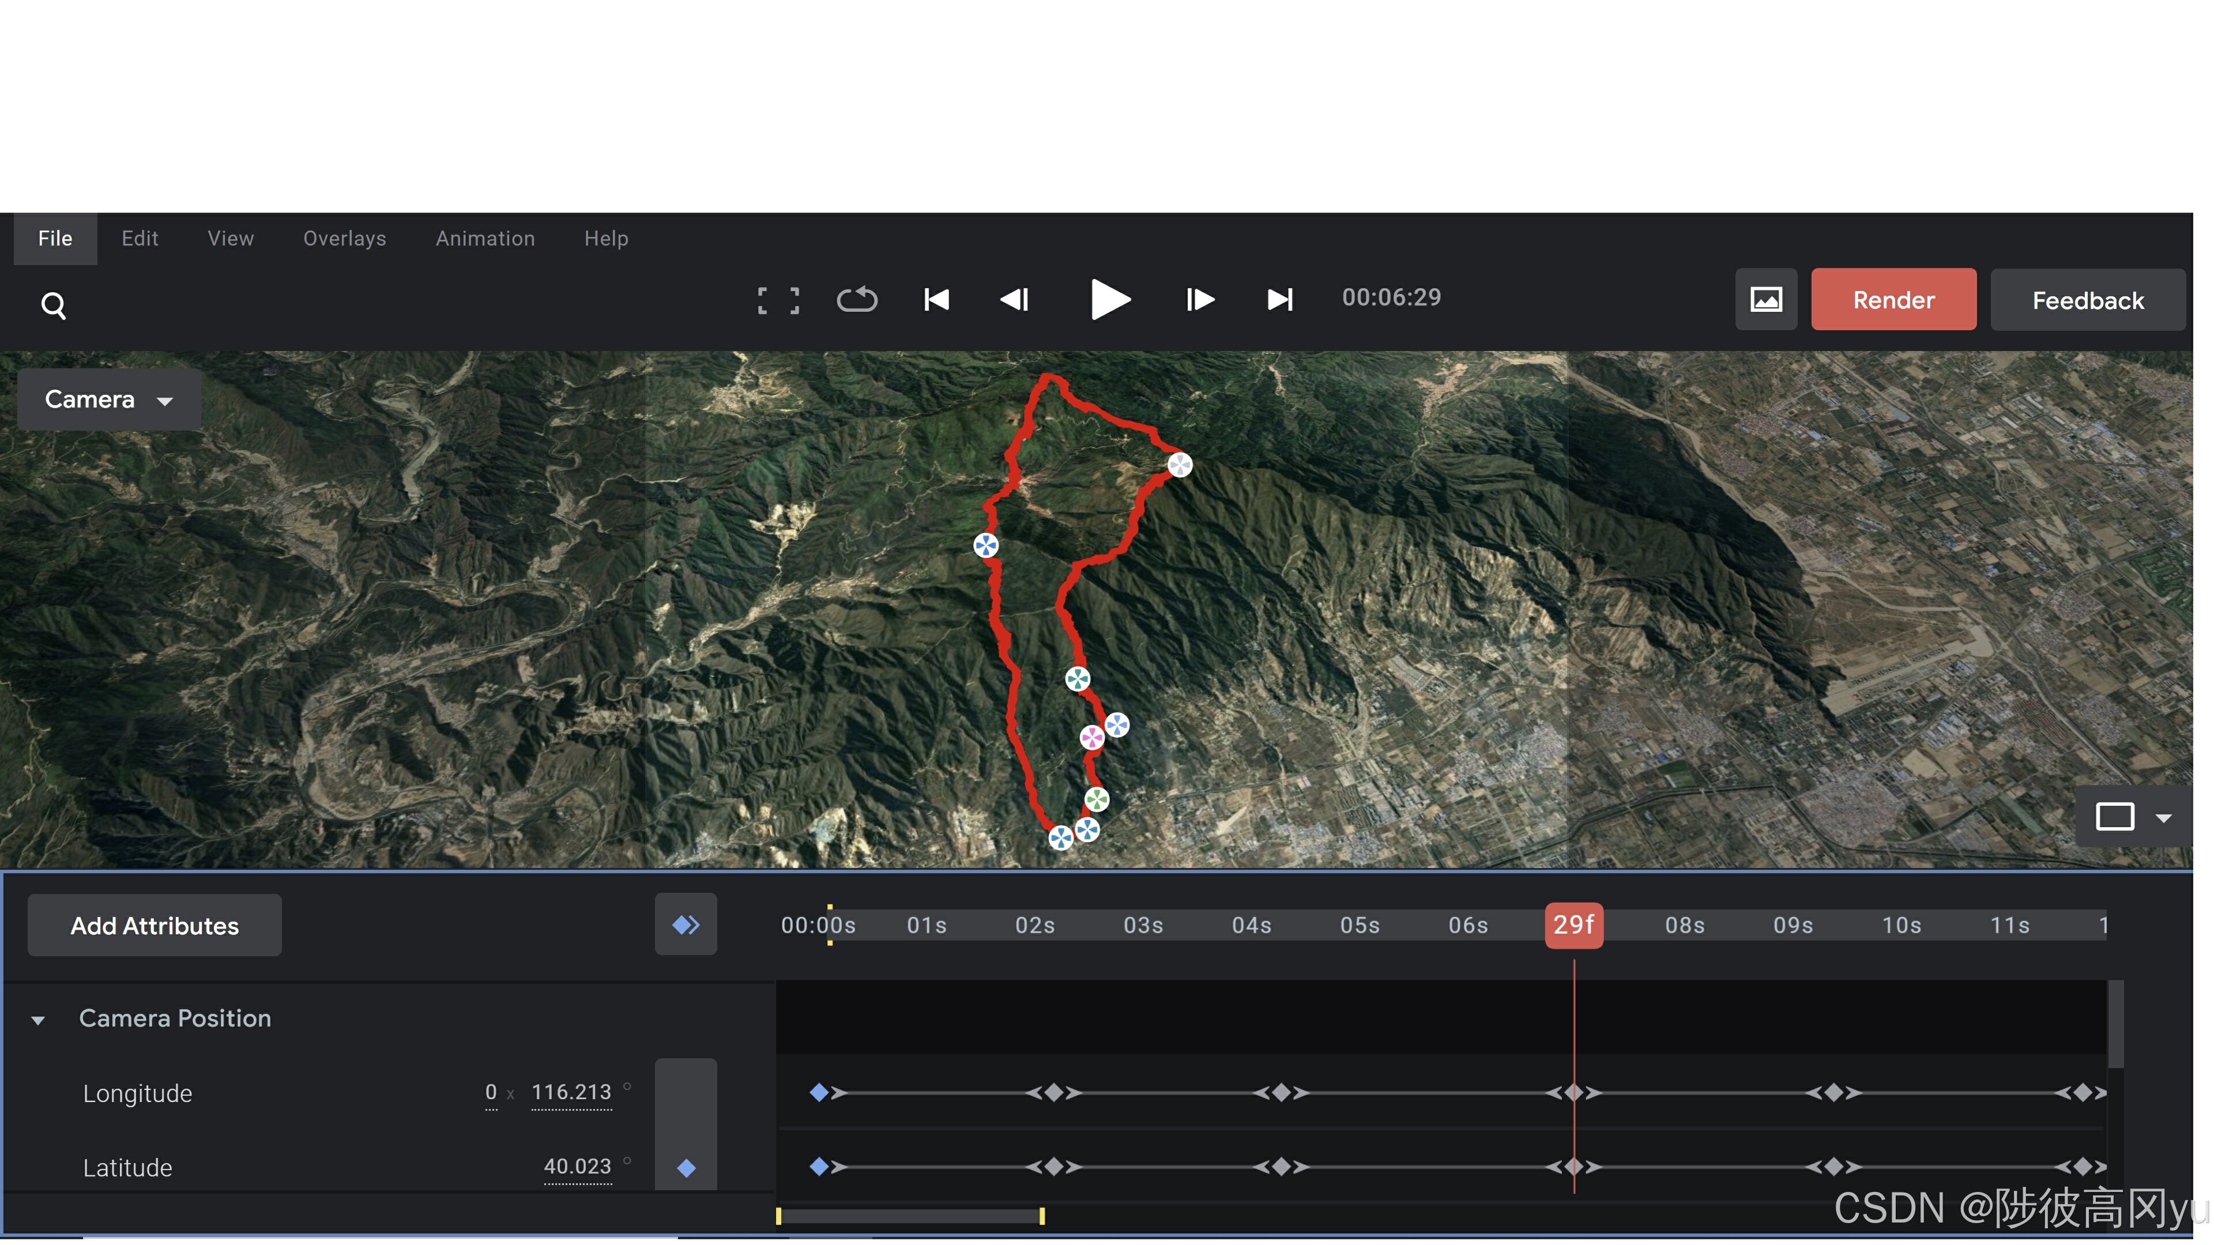Click the snapshot image icon
2214x1245 pixels.
click(1765, 300)
